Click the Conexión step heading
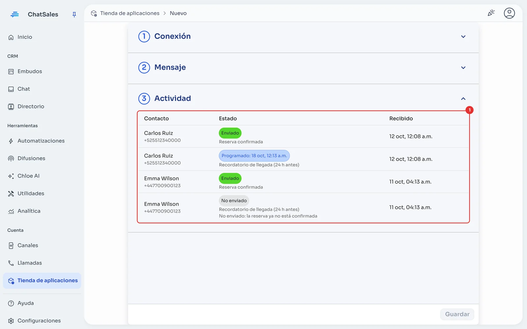This screenshot has height=329, width=527. pos(172,36)
